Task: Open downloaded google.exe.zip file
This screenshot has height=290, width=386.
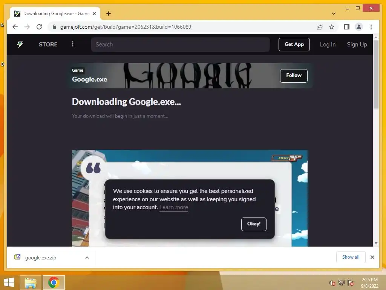Action: point(41,258)
